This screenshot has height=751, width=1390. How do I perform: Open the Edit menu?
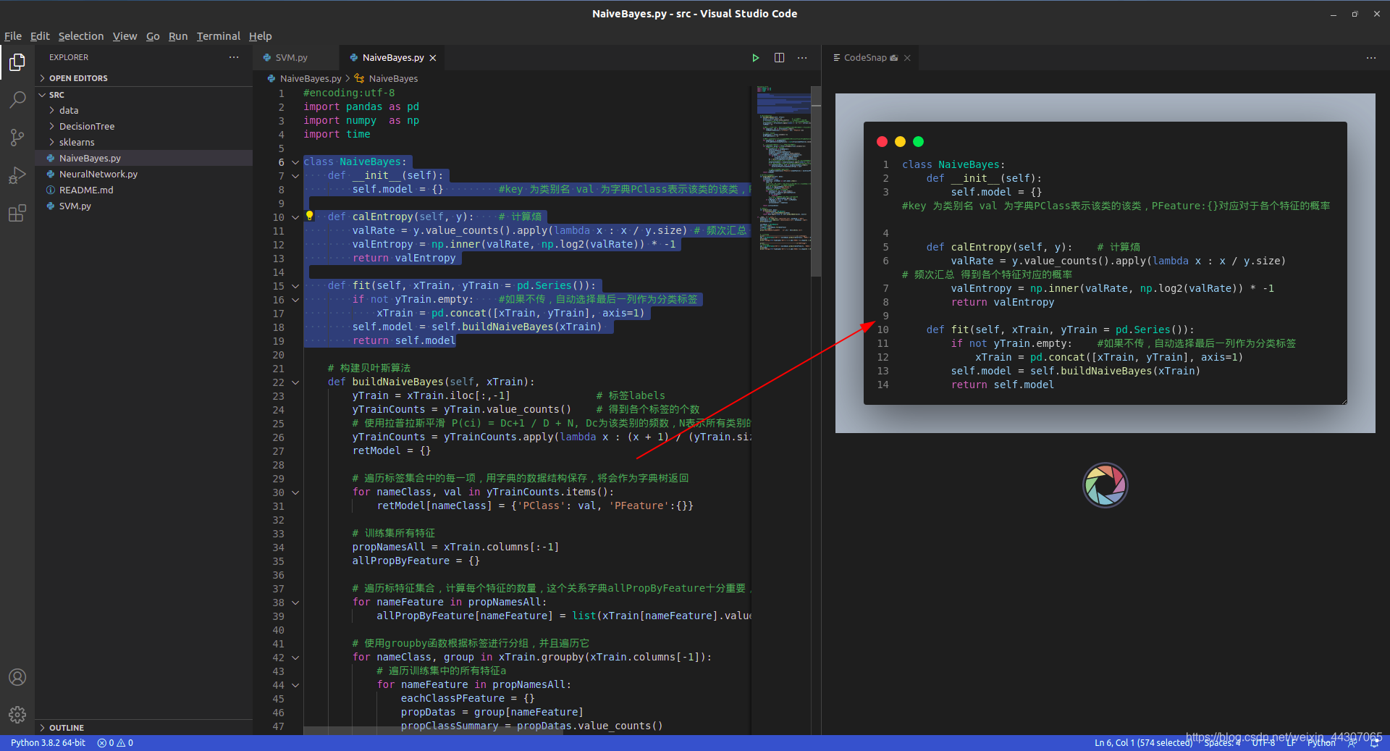click(40, 36)
